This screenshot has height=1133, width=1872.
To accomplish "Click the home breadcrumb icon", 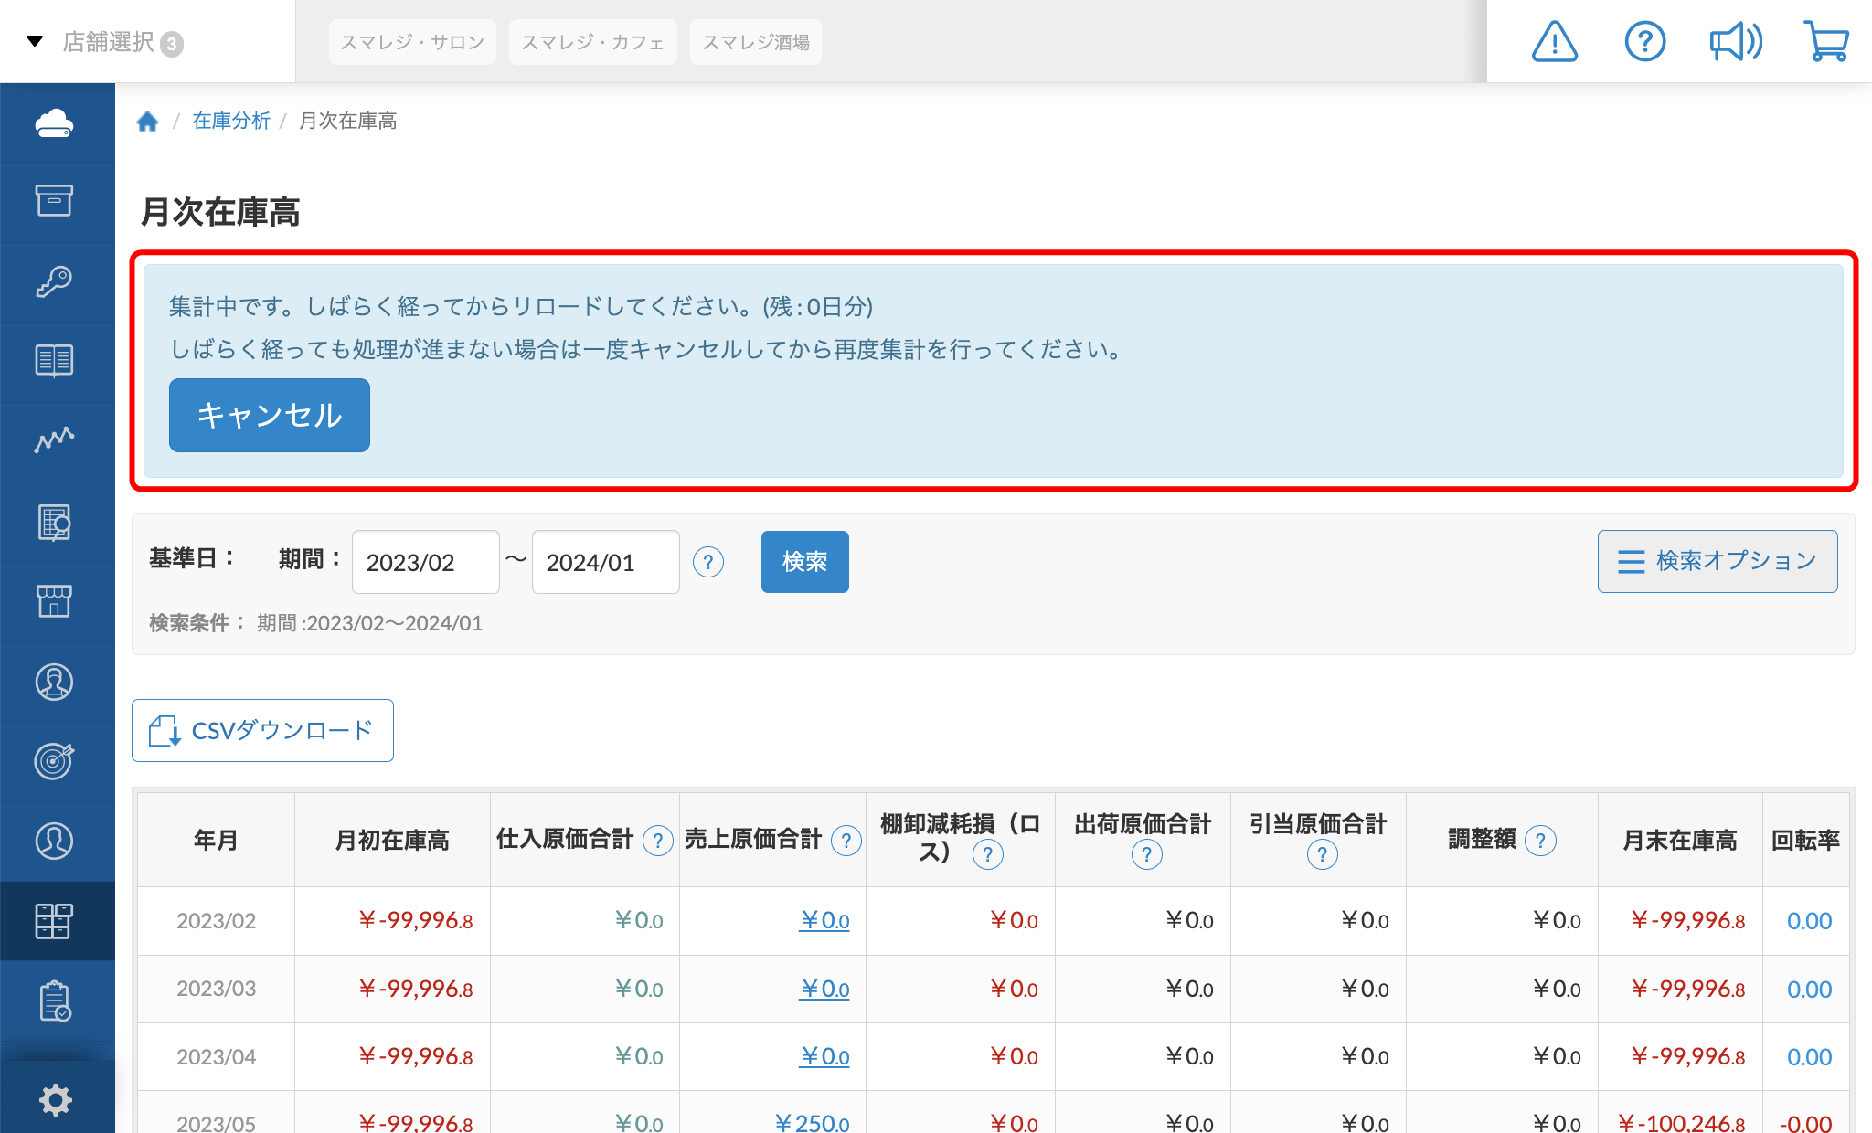I will coord(147,122).
